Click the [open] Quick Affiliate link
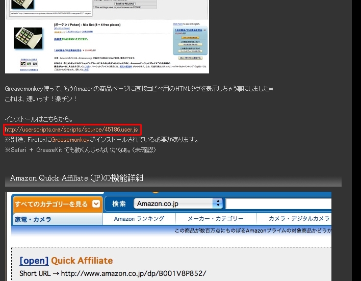Image resolution: width=361 pixels, height=281 pixels. [34, 261]
